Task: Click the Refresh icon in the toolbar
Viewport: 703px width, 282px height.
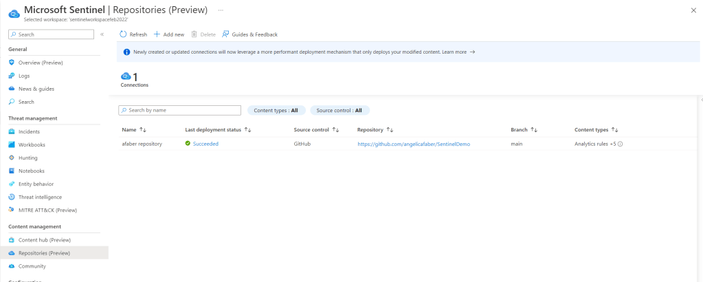Action: pyautogui.click(x=123, y=34)
